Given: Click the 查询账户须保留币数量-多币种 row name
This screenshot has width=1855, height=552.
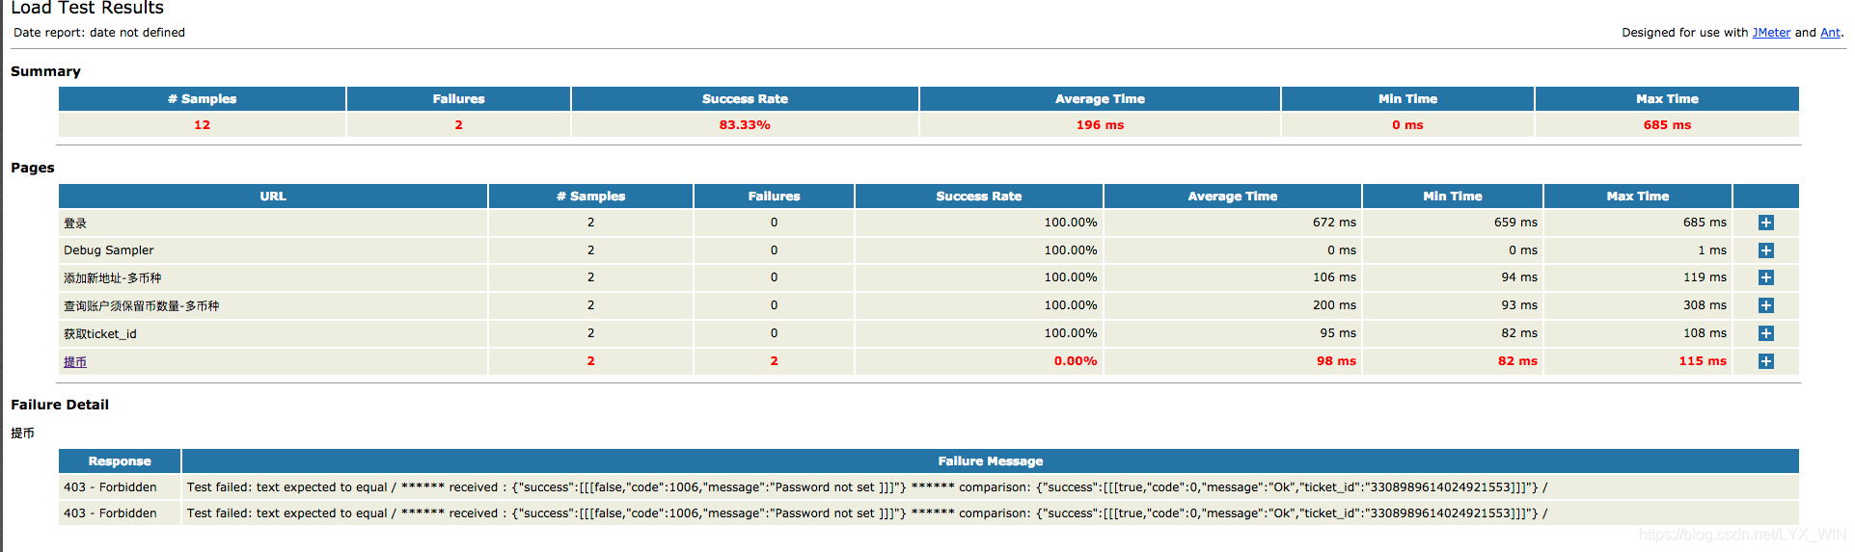Looking at the screenshot, I should (x=142, y=306).
